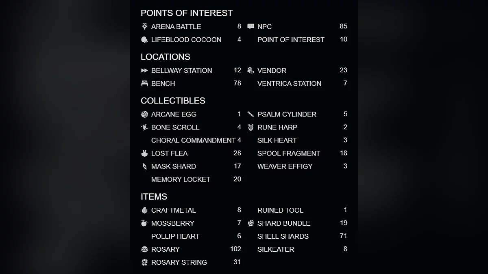
Task: Click the Vendor icon
Action: (251, 70)
